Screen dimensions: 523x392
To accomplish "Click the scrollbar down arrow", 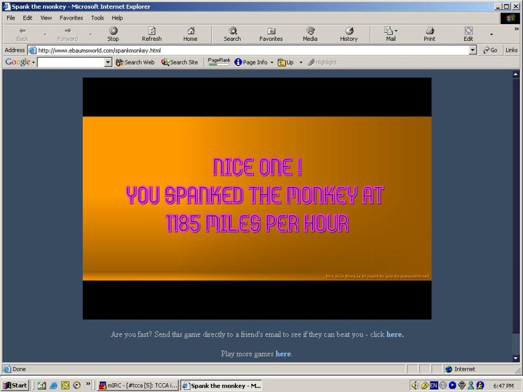I will (x=516, y=359).
